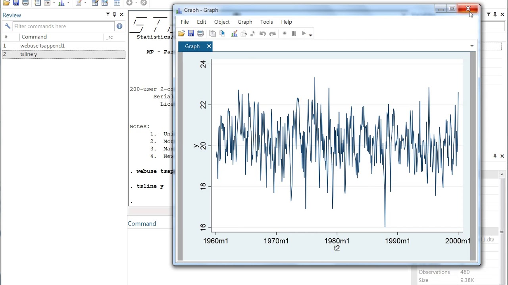Open the Viewer icon dropdown arrow
Image resolution: width=508 pixels, height=285 pixels.
pyautogui.click(x=54, y=3)
